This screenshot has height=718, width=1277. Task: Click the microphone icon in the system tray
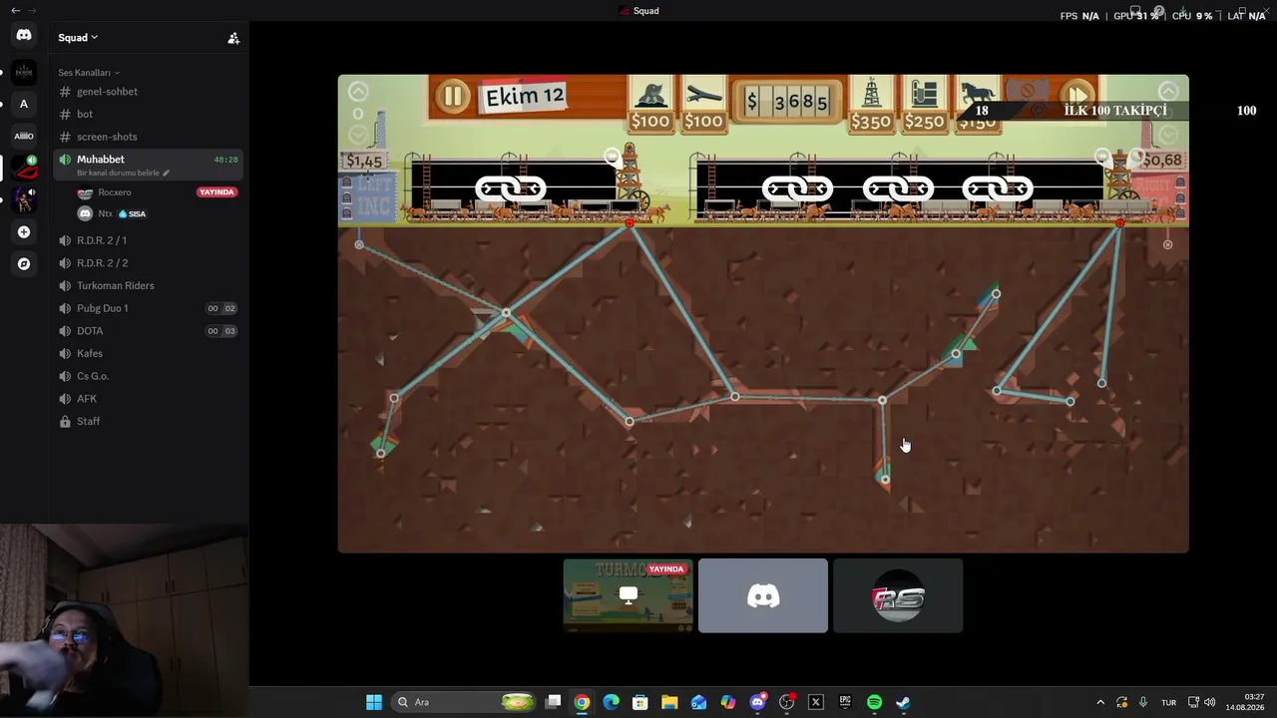pos(1143,702)
